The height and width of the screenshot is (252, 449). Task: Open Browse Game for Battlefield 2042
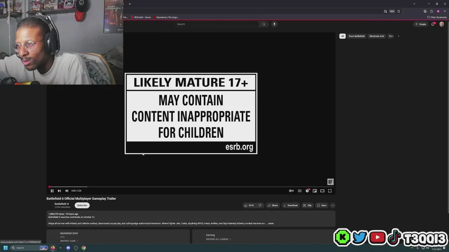(69, 241)
